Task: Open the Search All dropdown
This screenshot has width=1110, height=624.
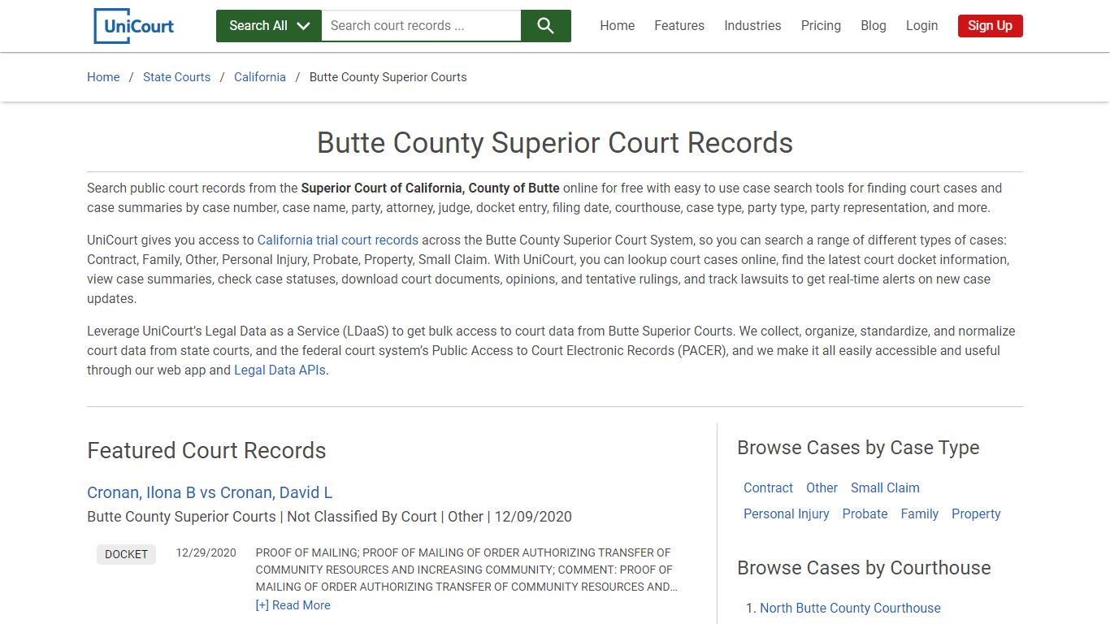Action: [x=269, y=26]
